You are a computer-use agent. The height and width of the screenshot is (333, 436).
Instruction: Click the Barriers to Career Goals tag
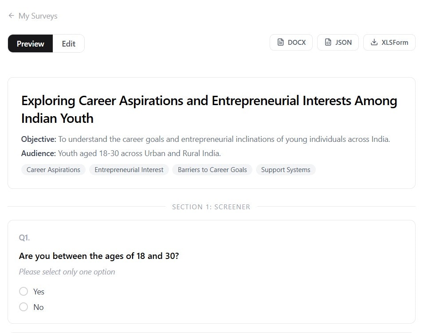coord(212,169)
